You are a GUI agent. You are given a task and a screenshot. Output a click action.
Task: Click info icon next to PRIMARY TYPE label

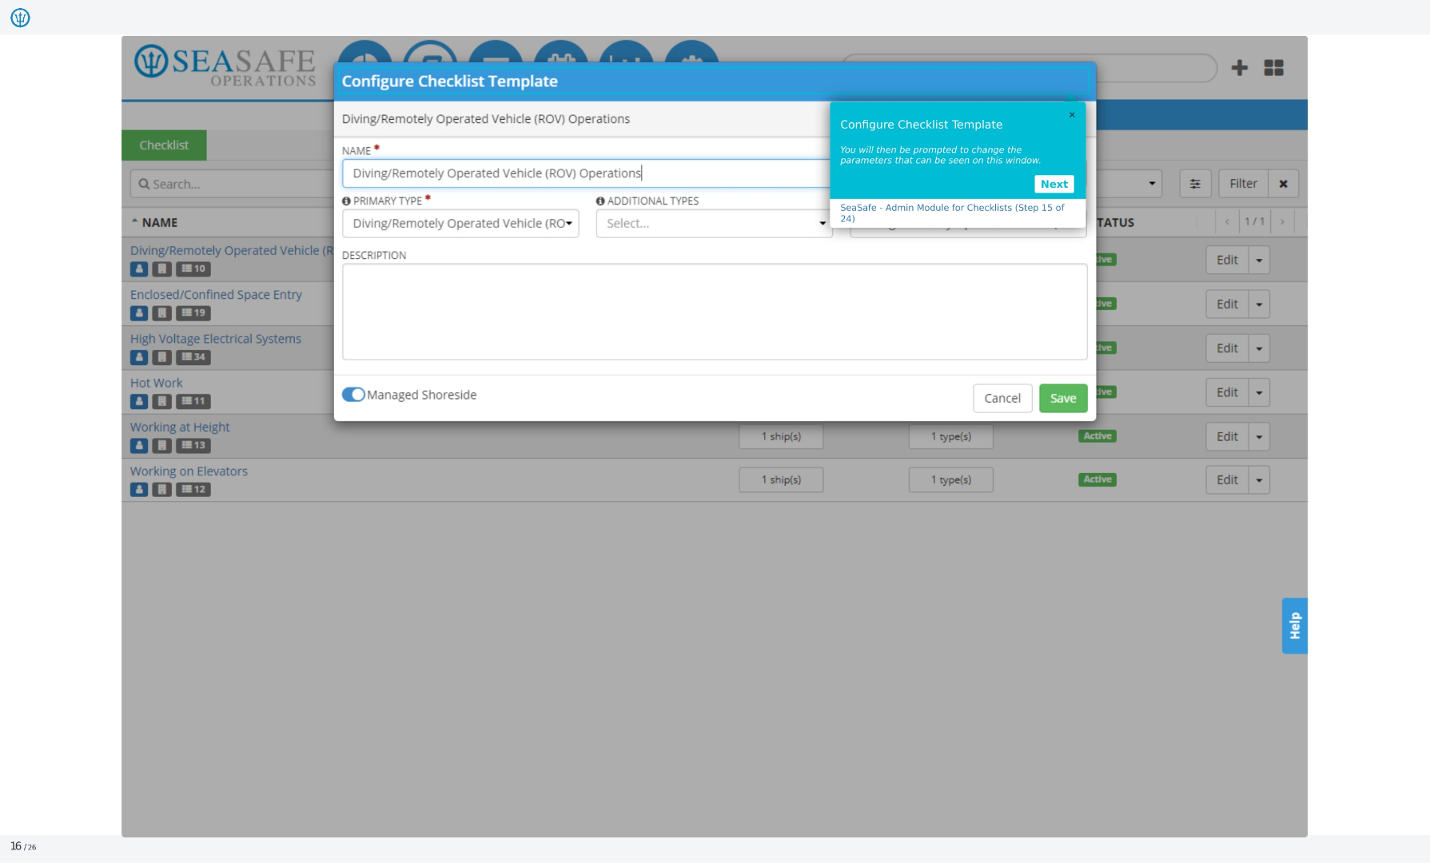pyautogui.click(x=346, y=201)
